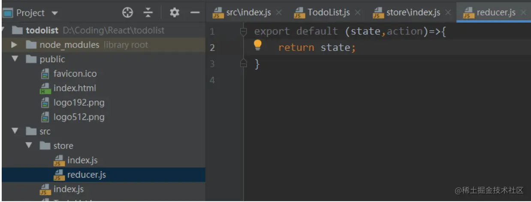Click the locate current file target icon

[x=127, y=12]
